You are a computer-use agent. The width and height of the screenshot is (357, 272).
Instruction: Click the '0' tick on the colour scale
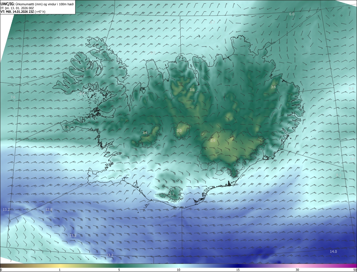coord(1,270)
